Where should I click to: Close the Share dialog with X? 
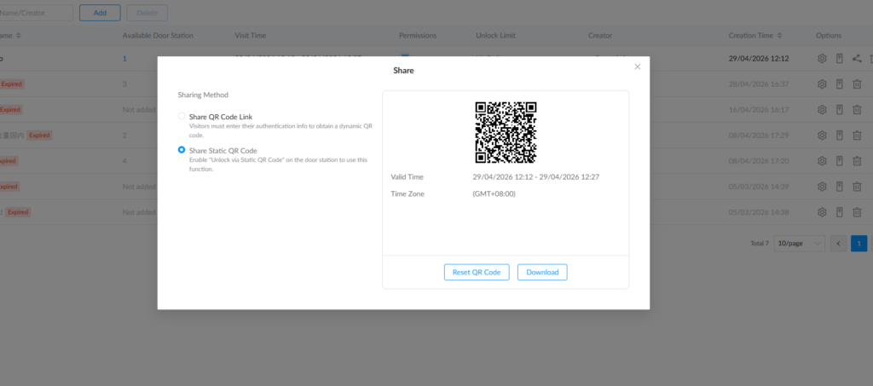[638, 66]
